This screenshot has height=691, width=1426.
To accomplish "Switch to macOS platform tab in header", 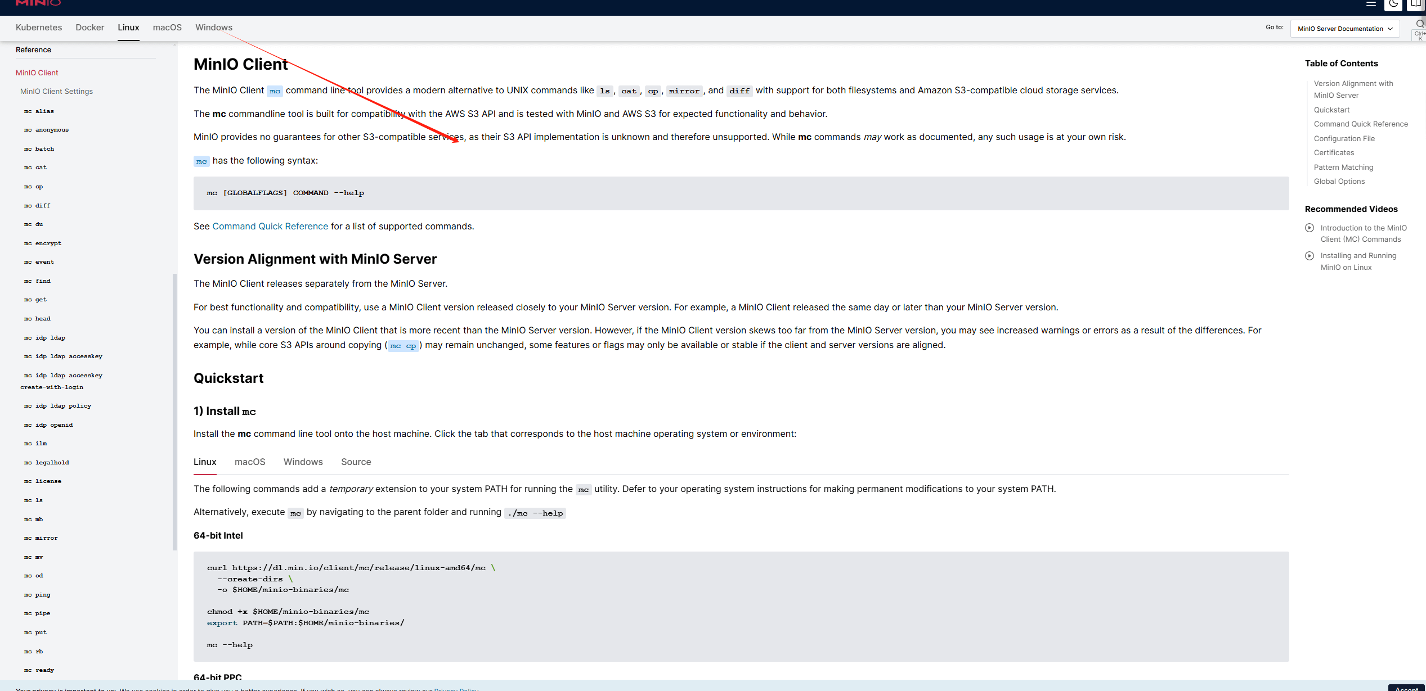I will [x=167, y=28].
